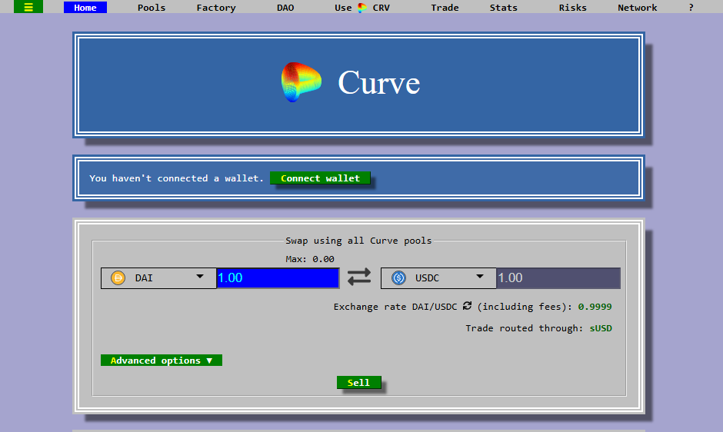Go to the Home tab
723x432 pixels.
85,8
